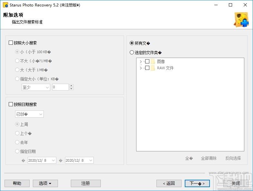The image size is (253, 191).
Task: Check the 图像 file type box
Action: coord(147,61)
